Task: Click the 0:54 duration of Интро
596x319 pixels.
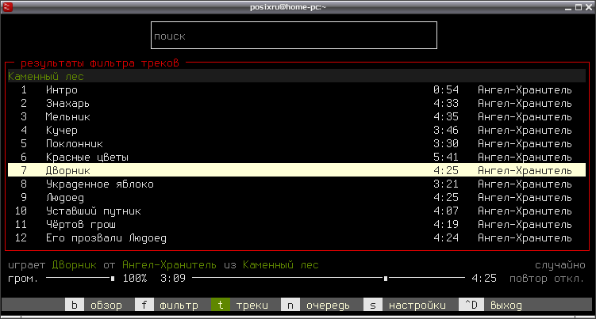Action: click(x=446, y=90)
